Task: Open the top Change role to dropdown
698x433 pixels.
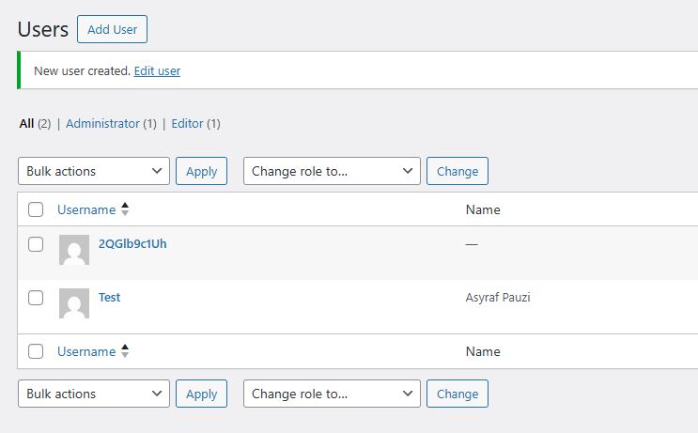Action: click(x=332, y=171)
